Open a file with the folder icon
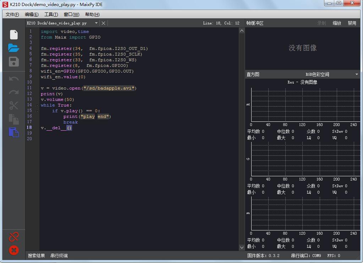The height and width of the screenshot is (263, 363). tap(13, 48)
